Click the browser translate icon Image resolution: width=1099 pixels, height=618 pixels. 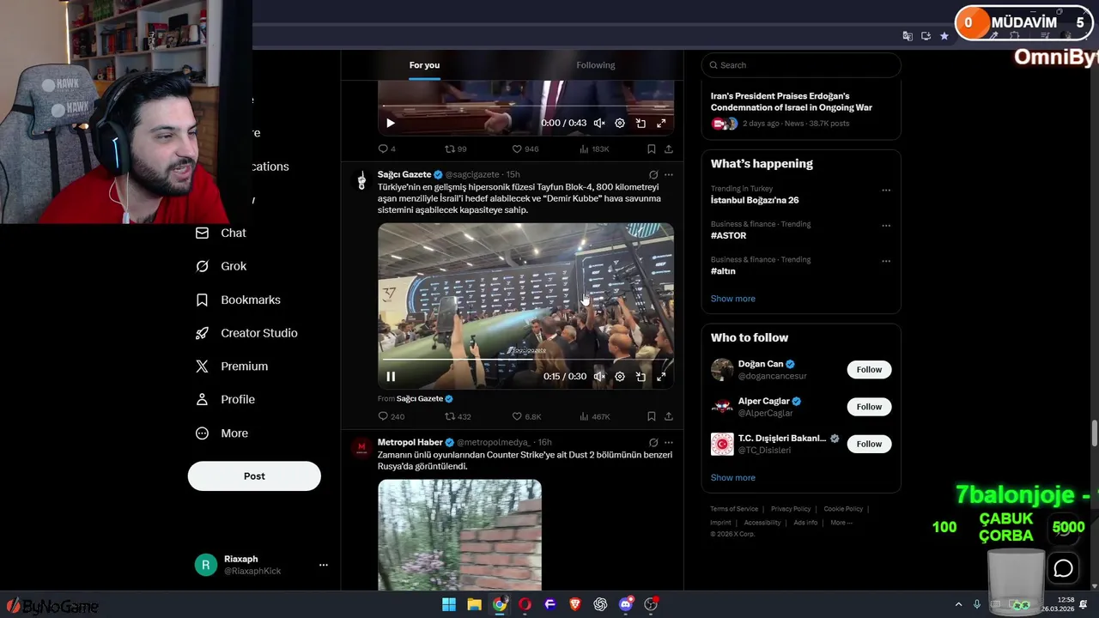tap(908, 36)
